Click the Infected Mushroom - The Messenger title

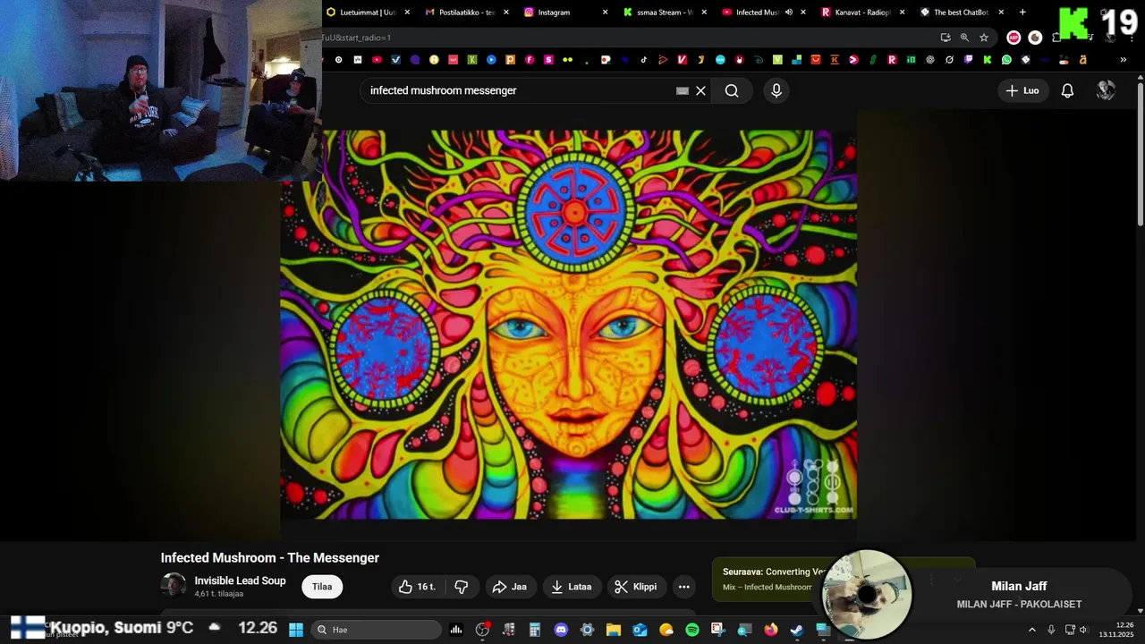270,557
